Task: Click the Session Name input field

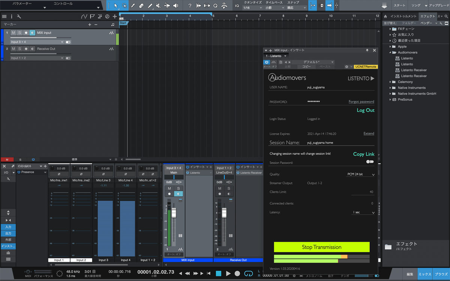Action: 340,143
